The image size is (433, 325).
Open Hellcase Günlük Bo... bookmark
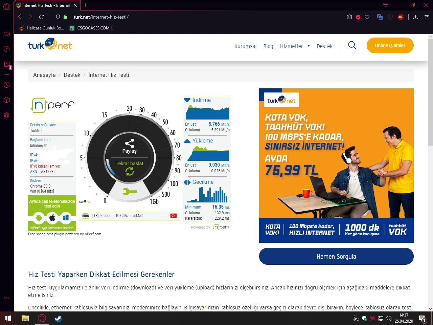[42, 28]
